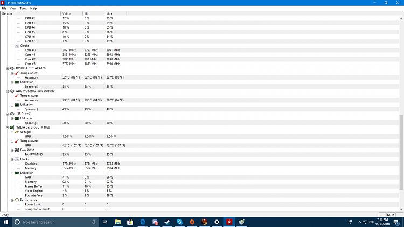The height and width of the screenshot is (227, 404).
Task: Collapse the Performance node
Action: pyautogui.click(x=12, y=200)
